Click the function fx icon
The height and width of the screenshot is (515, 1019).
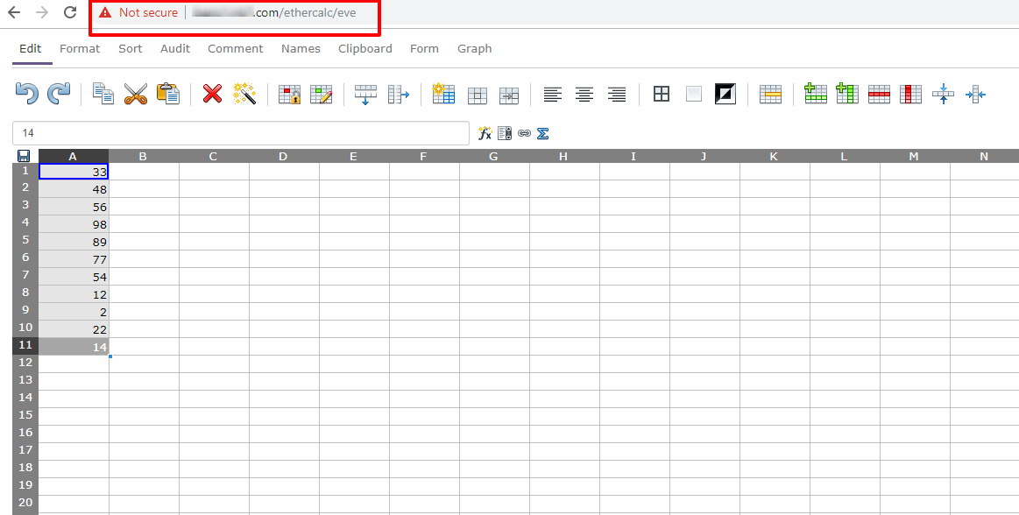tap(485, 133)
